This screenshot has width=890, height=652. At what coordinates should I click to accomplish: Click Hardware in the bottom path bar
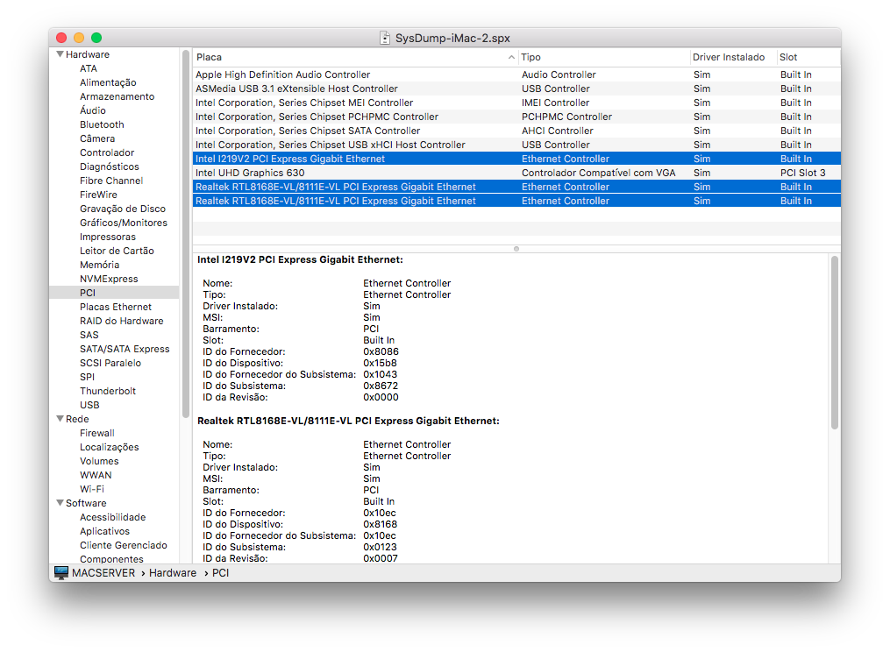point(173,572)
